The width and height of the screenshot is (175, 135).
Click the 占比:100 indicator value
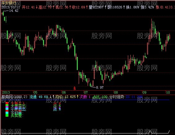[x=100, y=97]
